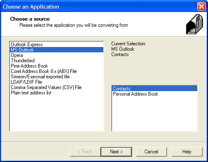Pick the LDAP/LDIF File entry

pos(57,82)
